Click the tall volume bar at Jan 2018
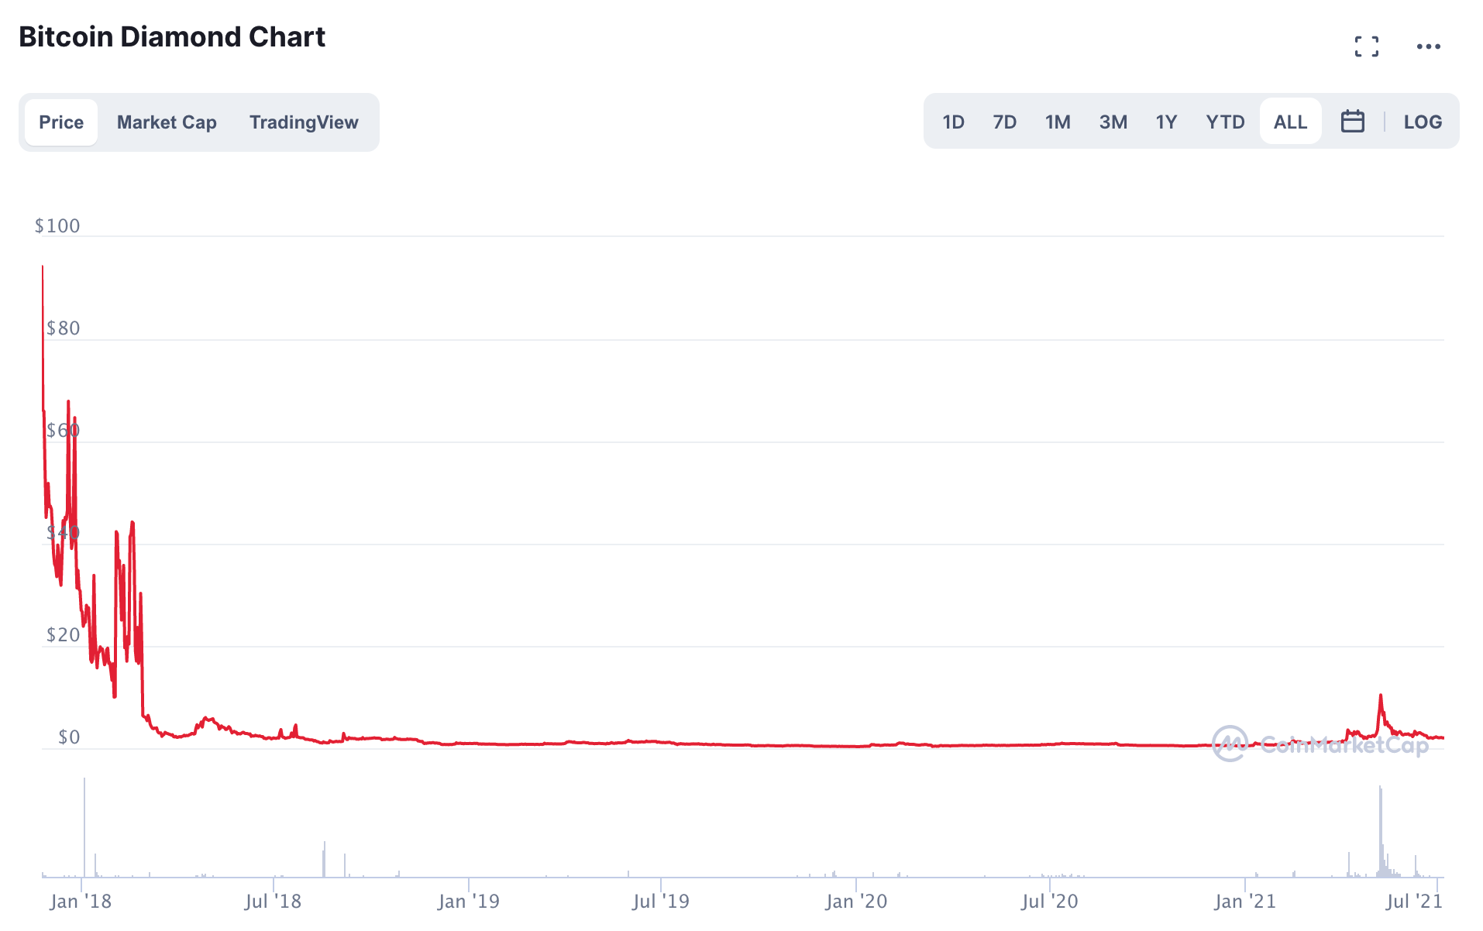This screenshot has width=1483, height=931. [84, 827]
